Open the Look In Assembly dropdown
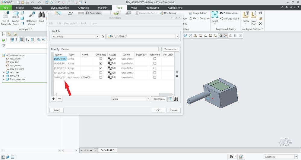Screen dimensions: 301x160 (97, 36)
